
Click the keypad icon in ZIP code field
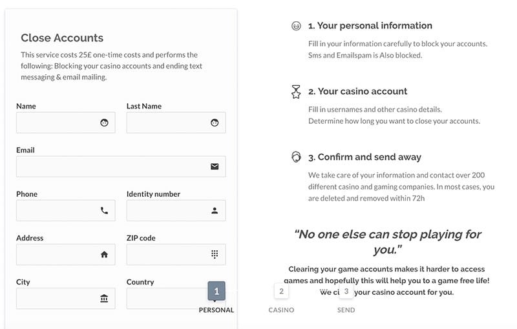pyautogui.click(x=215, y=254)
